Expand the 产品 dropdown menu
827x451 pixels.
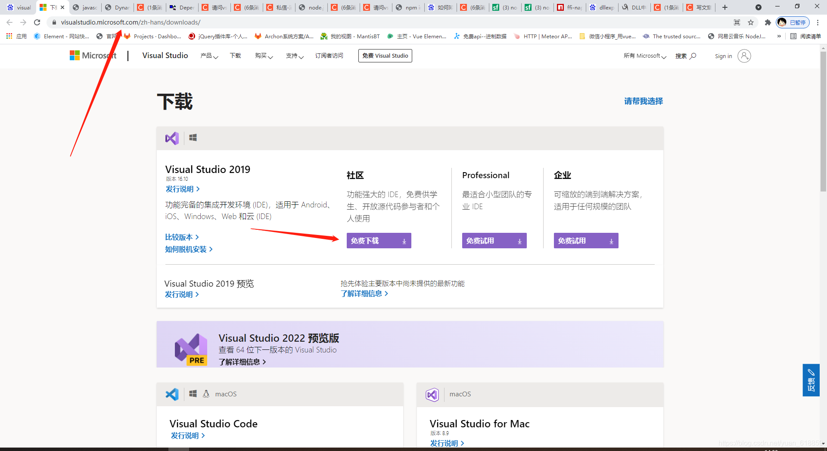pos(209,56)
